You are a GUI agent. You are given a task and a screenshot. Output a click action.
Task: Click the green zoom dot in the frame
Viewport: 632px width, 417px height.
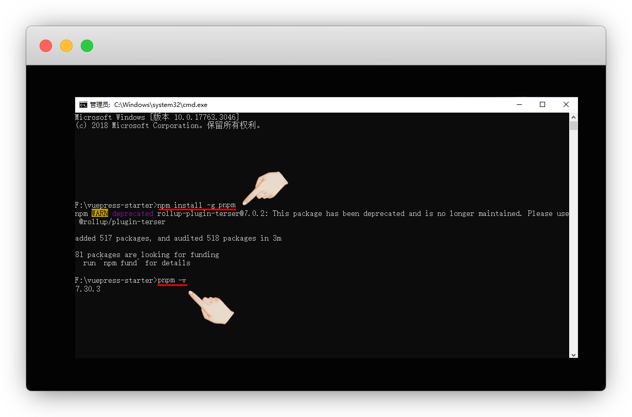[87, 46]
